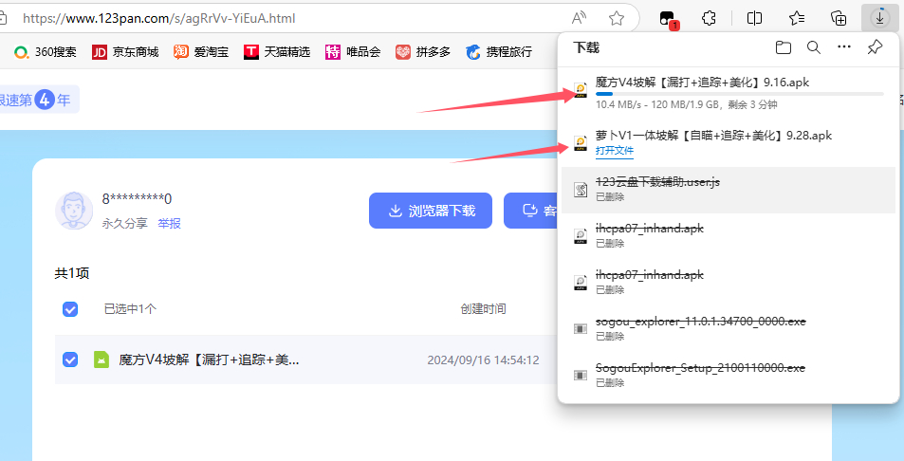Click the user avatar image
Viewport: 904px width, 461px height.
pyautogui.click(x=74, y=211)
